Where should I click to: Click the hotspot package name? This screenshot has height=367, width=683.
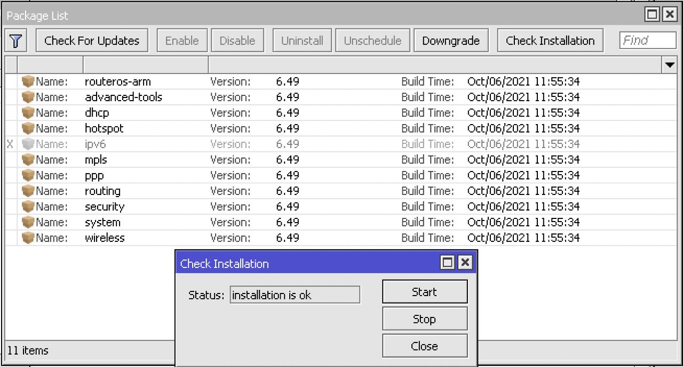[104, 128]
